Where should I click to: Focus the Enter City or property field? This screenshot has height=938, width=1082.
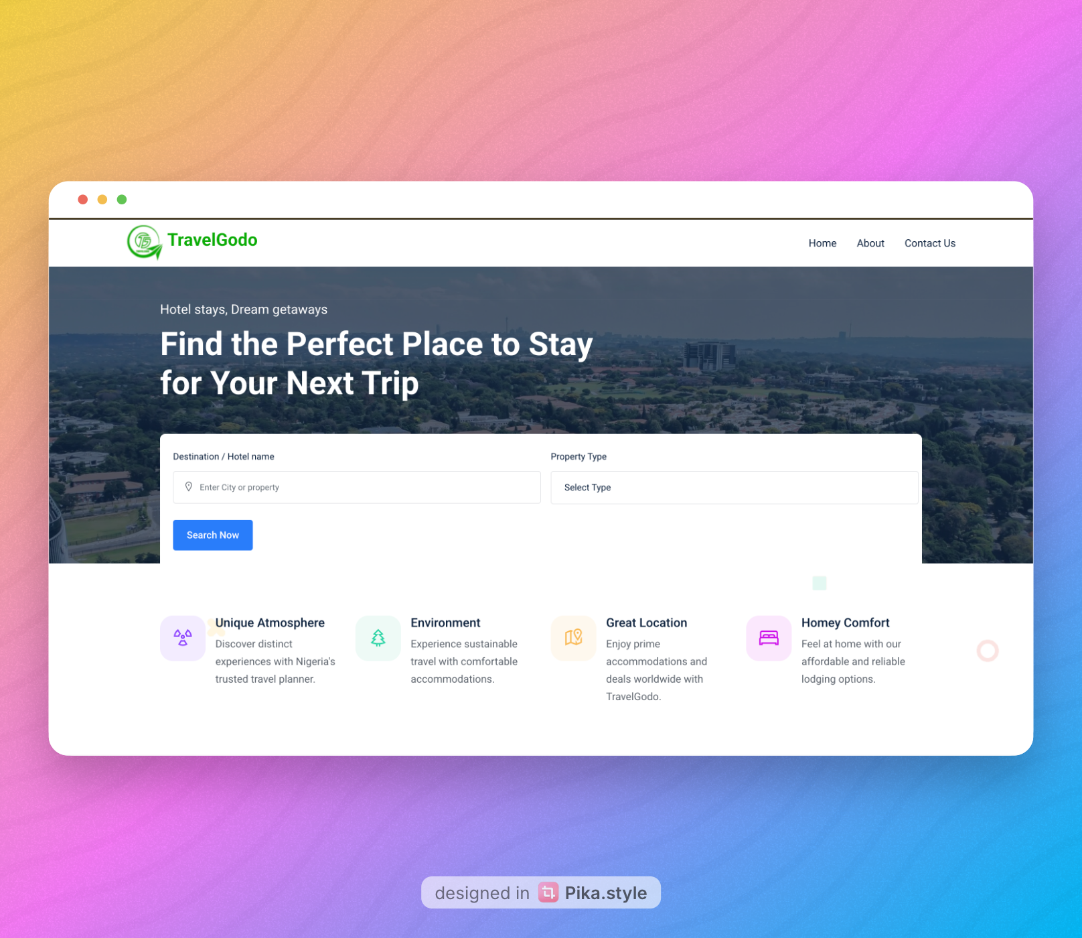tap(357, 487)
